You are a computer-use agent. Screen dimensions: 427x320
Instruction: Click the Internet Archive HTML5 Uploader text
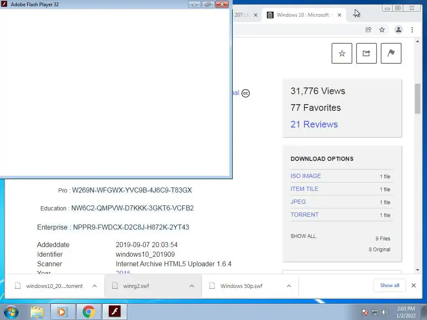click(173, 264)
